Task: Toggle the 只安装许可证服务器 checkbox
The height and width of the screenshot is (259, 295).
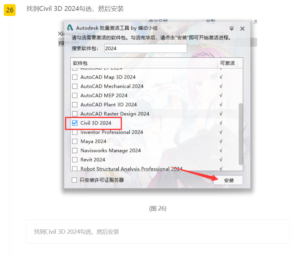Action: 74,180
